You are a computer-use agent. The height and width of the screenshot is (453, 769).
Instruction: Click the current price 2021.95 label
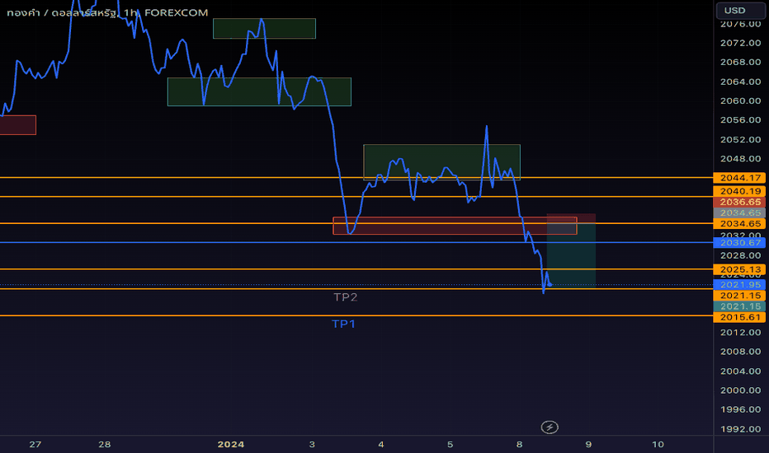pyautogui.click(x=740, y=284)
